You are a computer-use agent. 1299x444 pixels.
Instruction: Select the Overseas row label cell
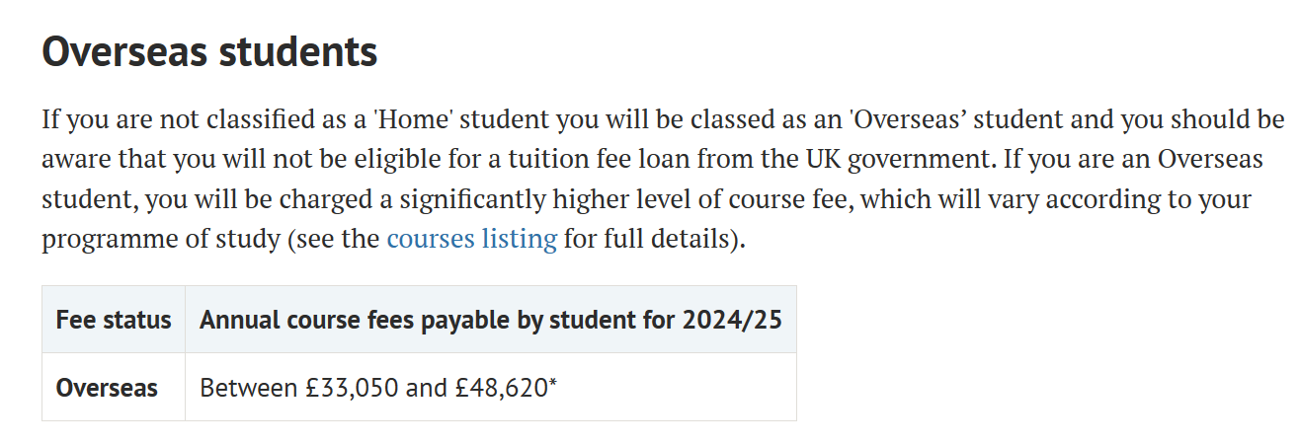click(107, 388)
